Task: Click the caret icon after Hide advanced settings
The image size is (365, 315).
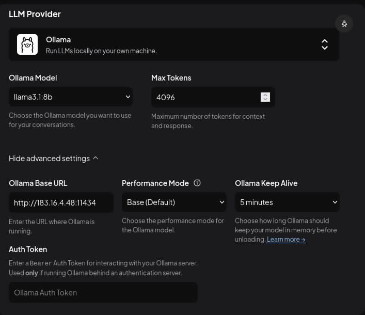Action: click(96, 159)
